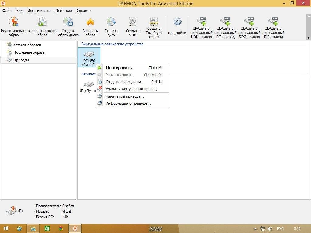Click РУС language indicator

280,229
